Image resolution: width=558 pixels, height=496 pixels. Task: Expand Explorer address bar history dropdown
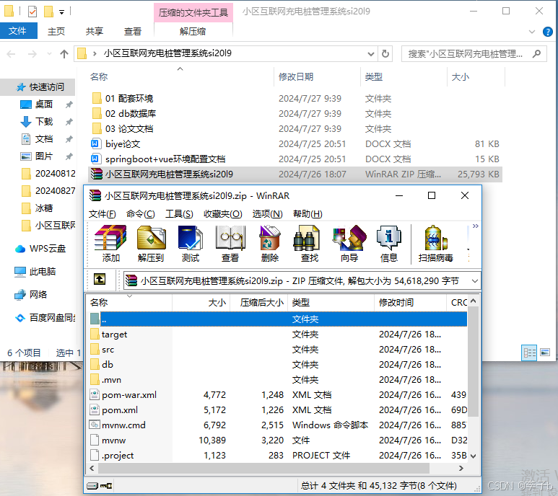371,54
